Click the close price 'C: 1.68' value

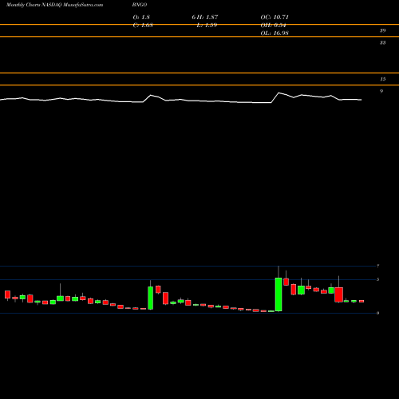[143, 26]
